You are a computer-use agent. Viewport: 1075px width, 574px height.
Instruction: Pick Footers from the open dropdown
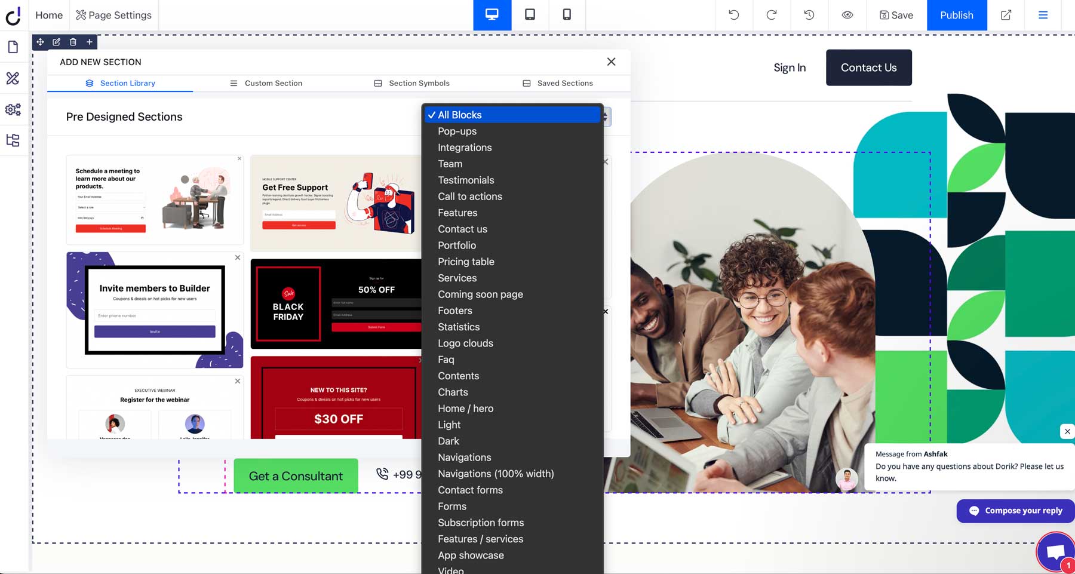point(454,310)
